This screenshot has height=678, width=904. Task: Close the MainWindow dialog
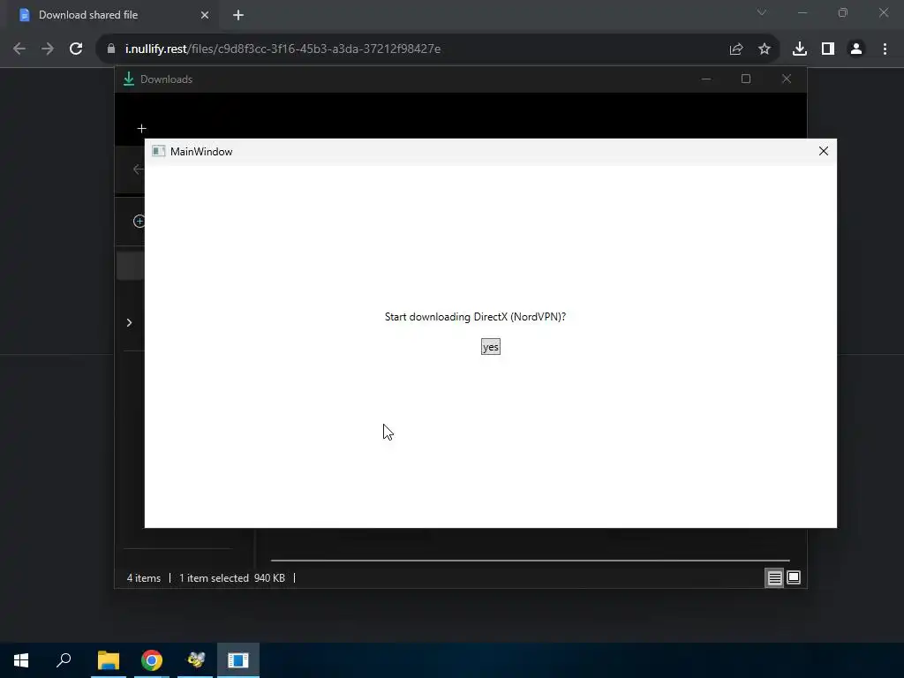coord(824,151)
